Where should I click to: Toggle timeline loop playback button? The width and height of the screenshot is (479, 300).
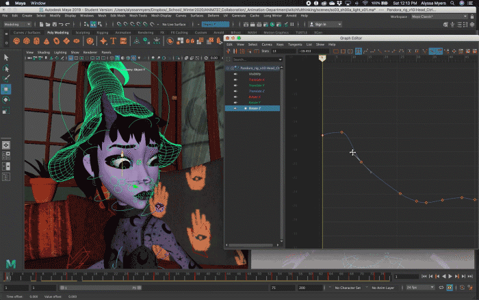click(x=441, y=288)
